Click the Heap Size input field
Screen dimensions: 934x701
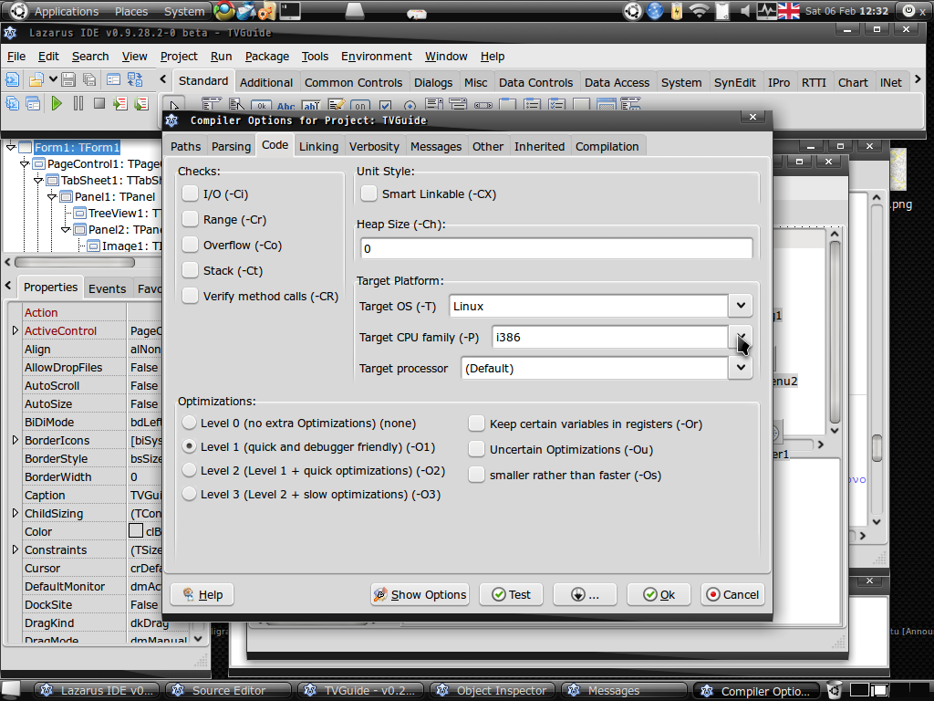(x=555, y=248)
